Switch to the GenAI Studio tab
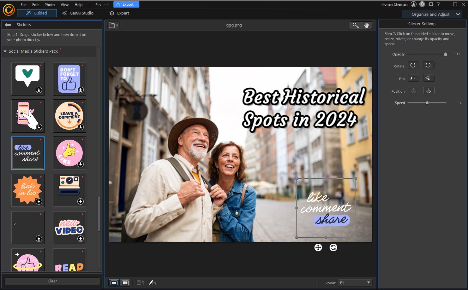Screen dimensions: 468x290 79,13
